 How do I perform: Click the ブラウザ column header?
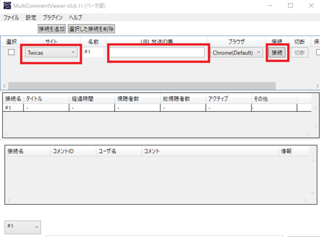point(236,42)
